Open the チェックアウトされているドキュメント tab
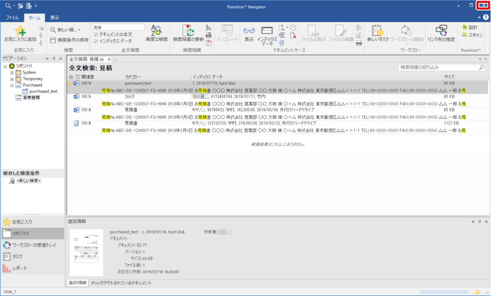Screen dimensions: 491x296 point(121,283)
